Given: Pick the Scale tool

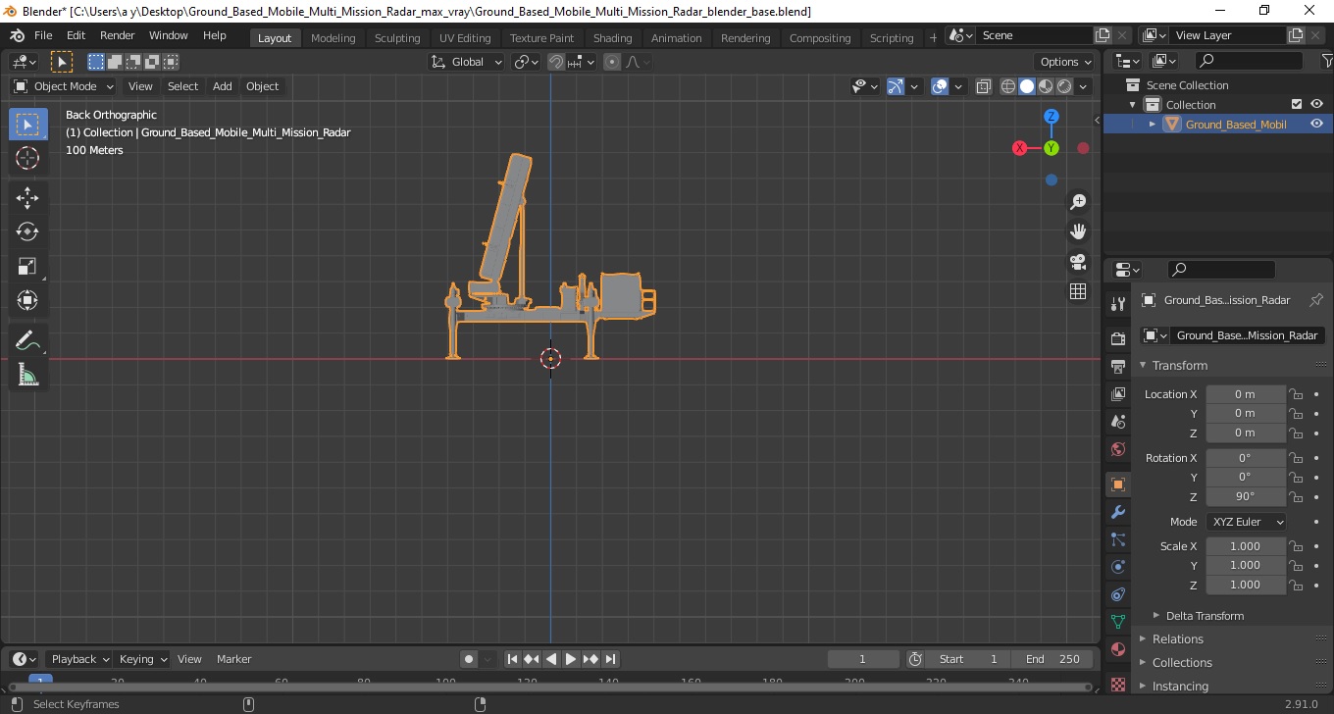Looking at the screenshot, I should pyautogui.click(x=27, y=266).
